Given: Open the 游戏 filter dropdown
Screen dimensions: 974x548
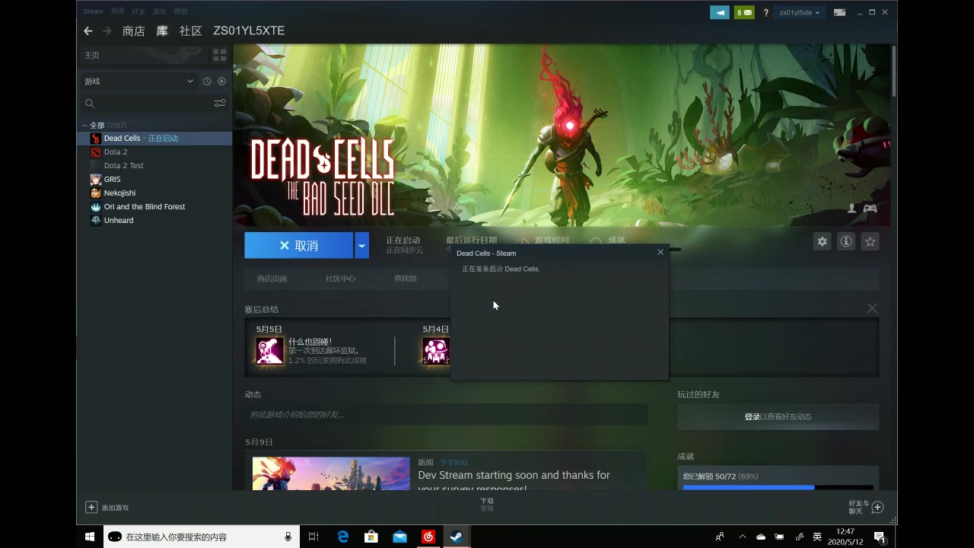Looking at the screenshot, I should 138,81.
